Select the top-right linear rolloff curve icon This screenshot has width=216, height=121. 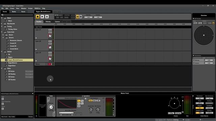click(82, 101)
